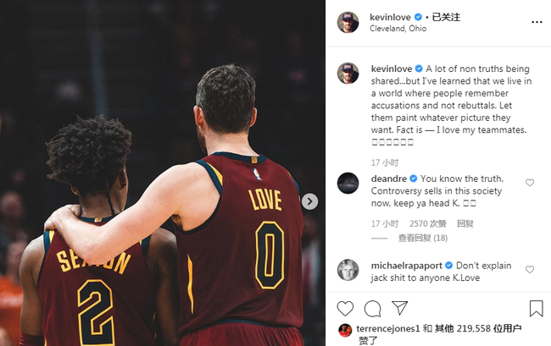Like the post with the heart icon
Viewport: 551px width, 346px height.
coord(345,309)
